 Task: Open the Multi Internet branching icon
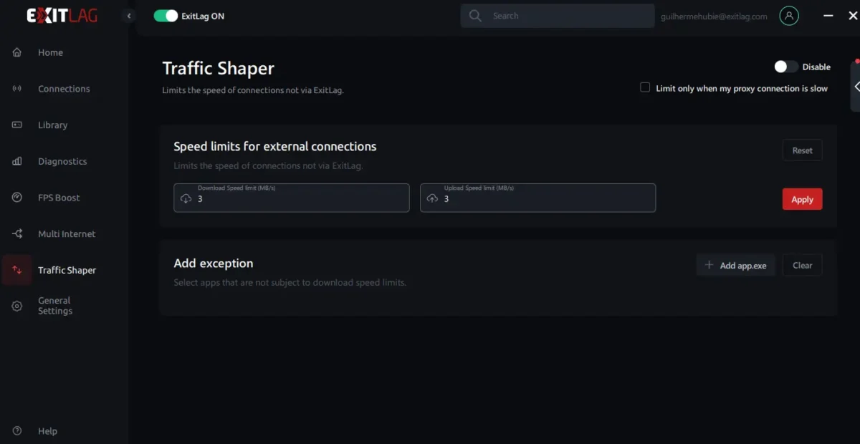click(17, 233)
